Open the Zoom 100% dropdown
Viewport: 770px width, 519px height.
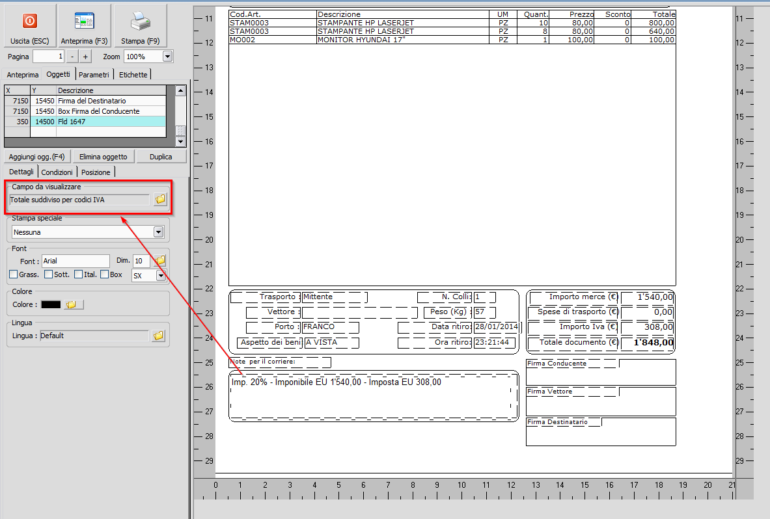167,57
